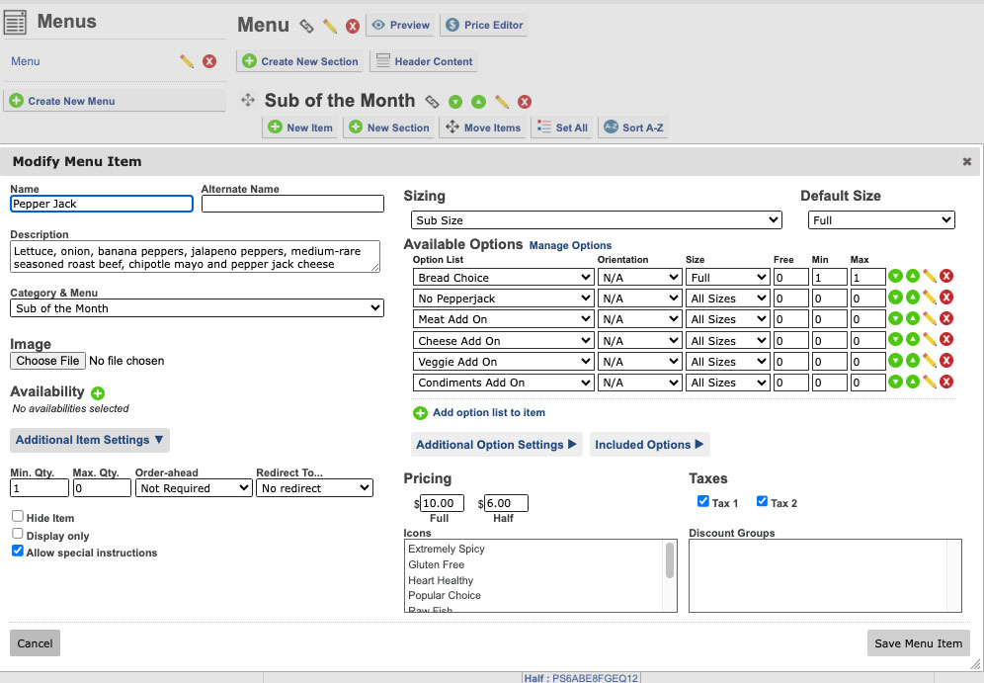The height and width of the screenshot is (683, 984).
Task: Move Bread Choice option row down
Action: pyautogui.click(x=895, y=276)
